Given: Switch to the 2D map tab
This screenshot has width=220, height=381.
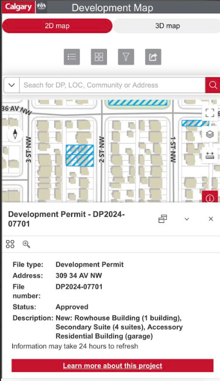Looking at the screenshot, I should (x=57, y=26).
